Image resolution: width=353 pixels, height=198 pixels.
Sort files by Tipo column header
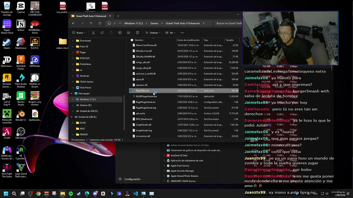[x=206, y=40]
